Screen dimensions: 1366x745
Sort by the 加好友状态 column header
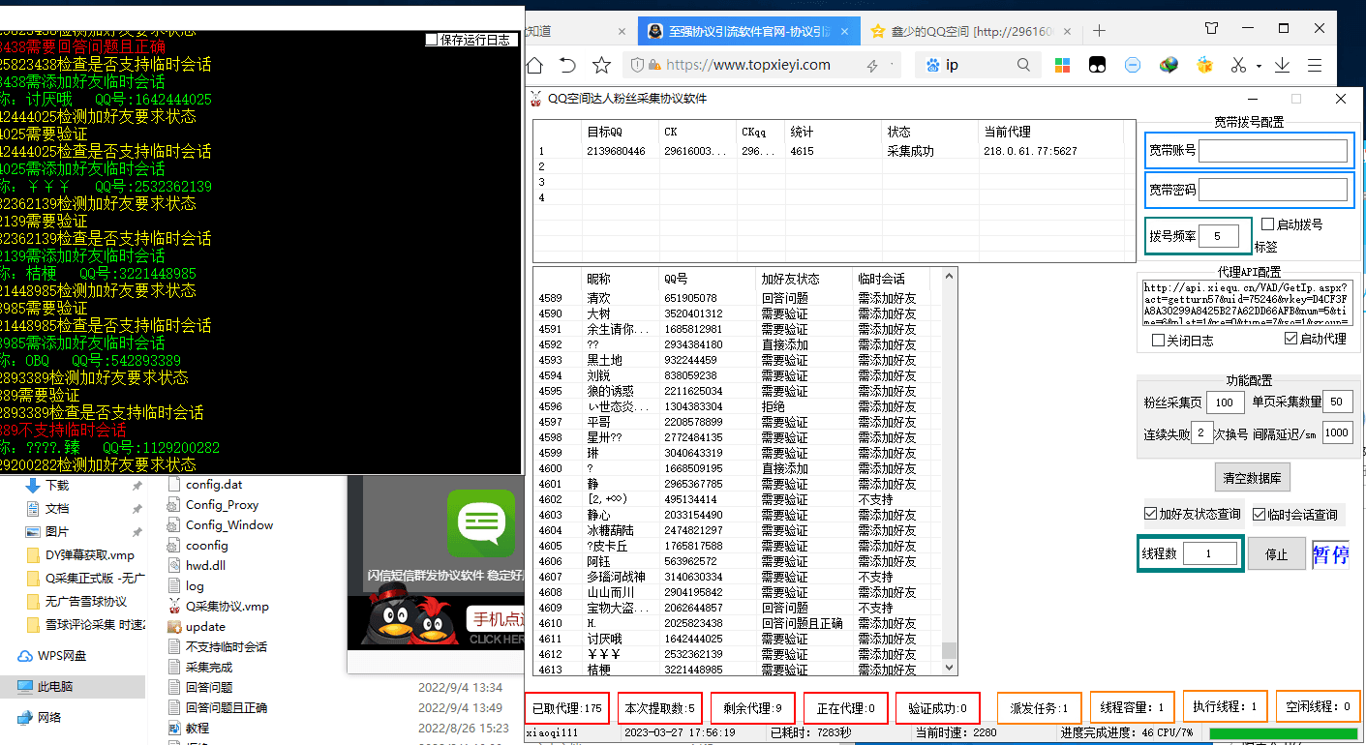pos(804,279)
